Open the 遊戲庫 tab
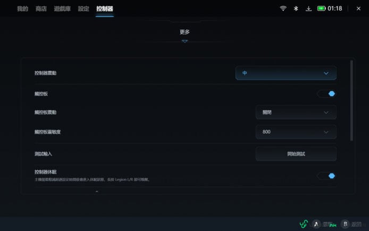Image resolution: width=369 pixels, height=231 pixels. (62, 9)
